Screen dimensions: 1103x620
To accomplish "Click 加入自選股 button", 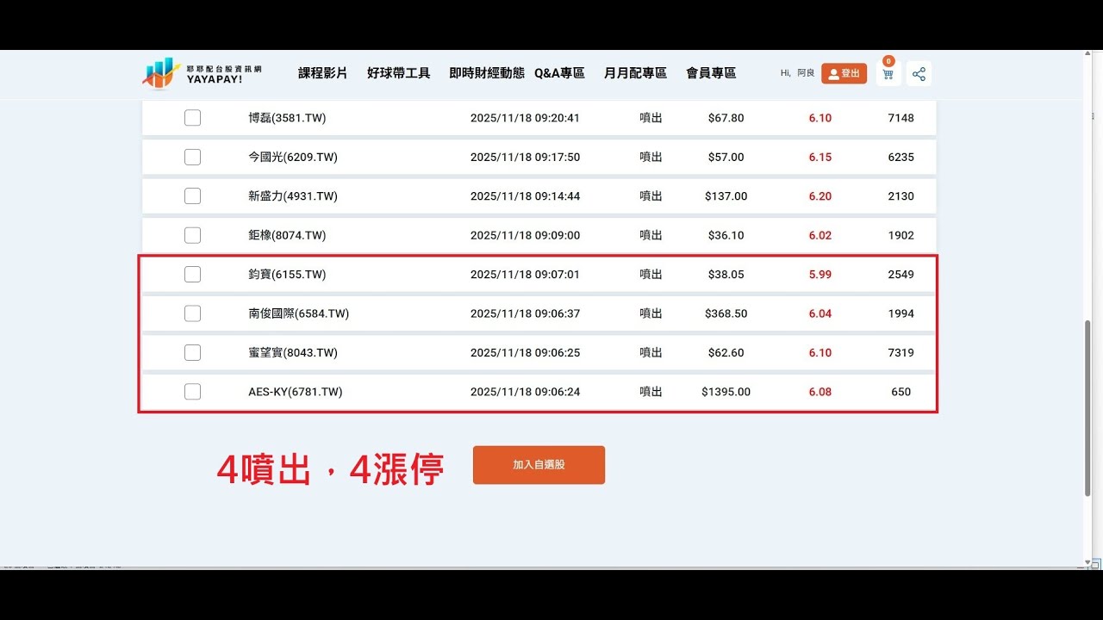I will coord(539,465).
